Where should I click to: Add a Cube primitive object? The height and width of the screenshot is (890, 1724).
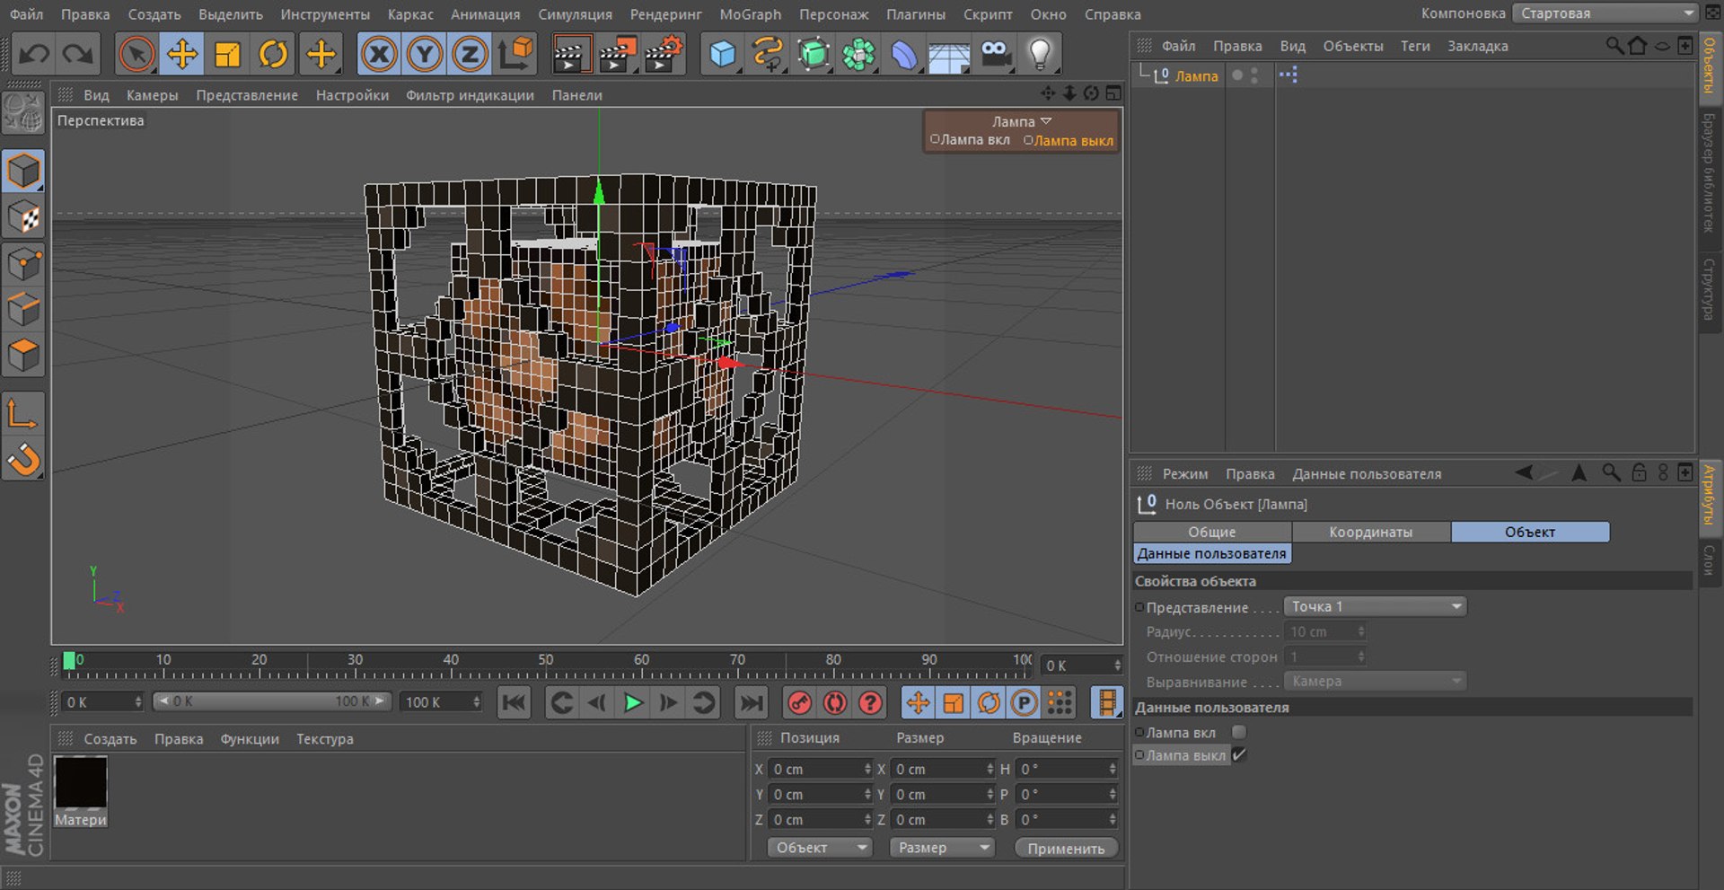(723, 55)
